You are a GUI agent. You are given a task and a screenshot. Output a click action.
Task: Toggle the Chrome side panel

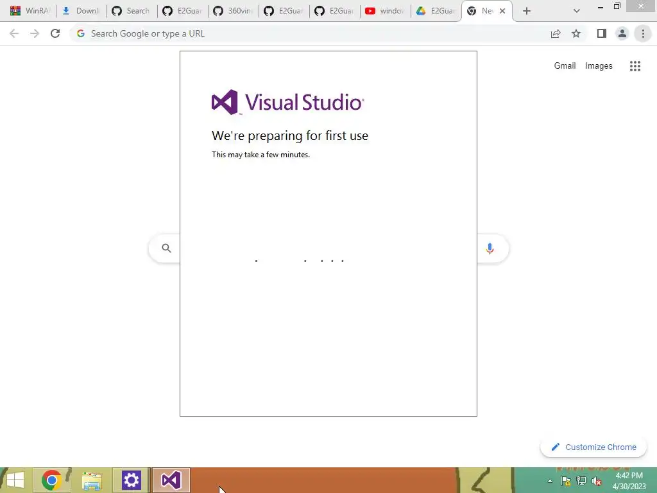(602, 33)
